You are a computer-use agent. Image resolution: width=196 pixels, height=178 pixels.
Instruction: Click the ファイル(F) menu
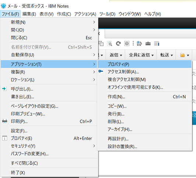point(10,14)
